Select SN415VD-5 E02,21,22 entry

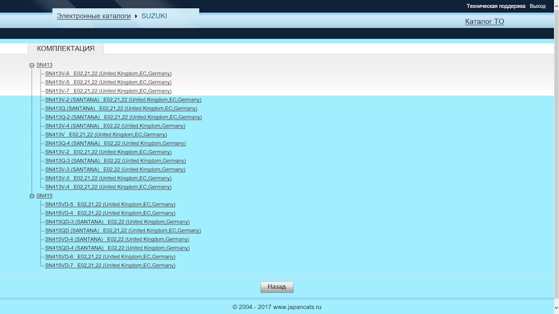click(110, 204)
